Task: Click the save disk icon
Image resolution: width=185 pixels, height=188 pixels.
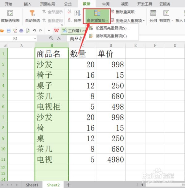Action: tap(9, 31)
